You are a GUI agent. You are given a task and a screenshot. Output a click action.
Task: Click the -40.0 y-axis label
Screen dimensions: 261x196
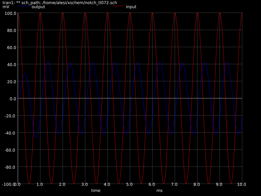(x=10, y=133)
